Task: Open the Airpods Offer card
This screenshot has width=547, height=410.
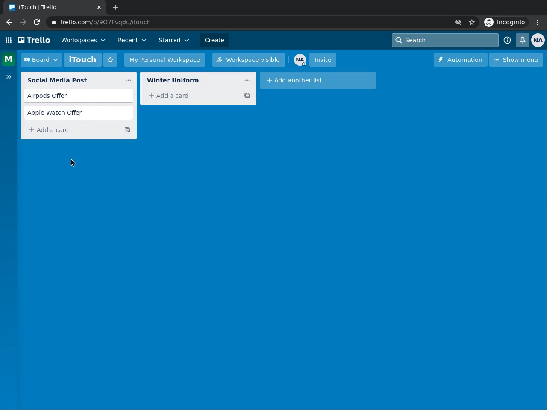Action: [x=79, y=96]
